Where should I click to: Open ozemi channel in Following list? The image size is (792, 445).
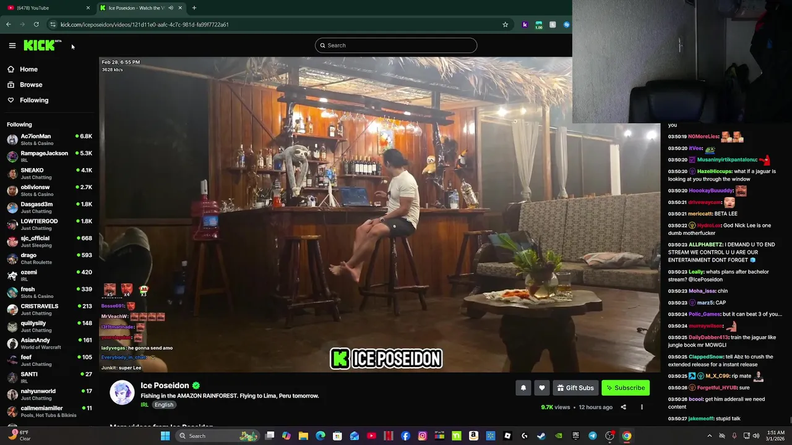click(49, 276)
